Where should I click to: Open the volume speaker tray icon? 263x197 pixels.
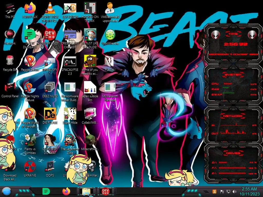tap(234, 191)
